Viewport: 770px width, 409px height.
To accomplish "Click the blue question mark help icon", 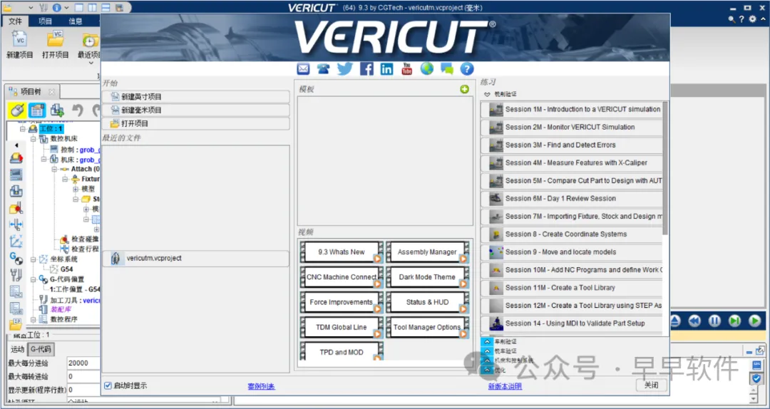I will coord(466,68).
